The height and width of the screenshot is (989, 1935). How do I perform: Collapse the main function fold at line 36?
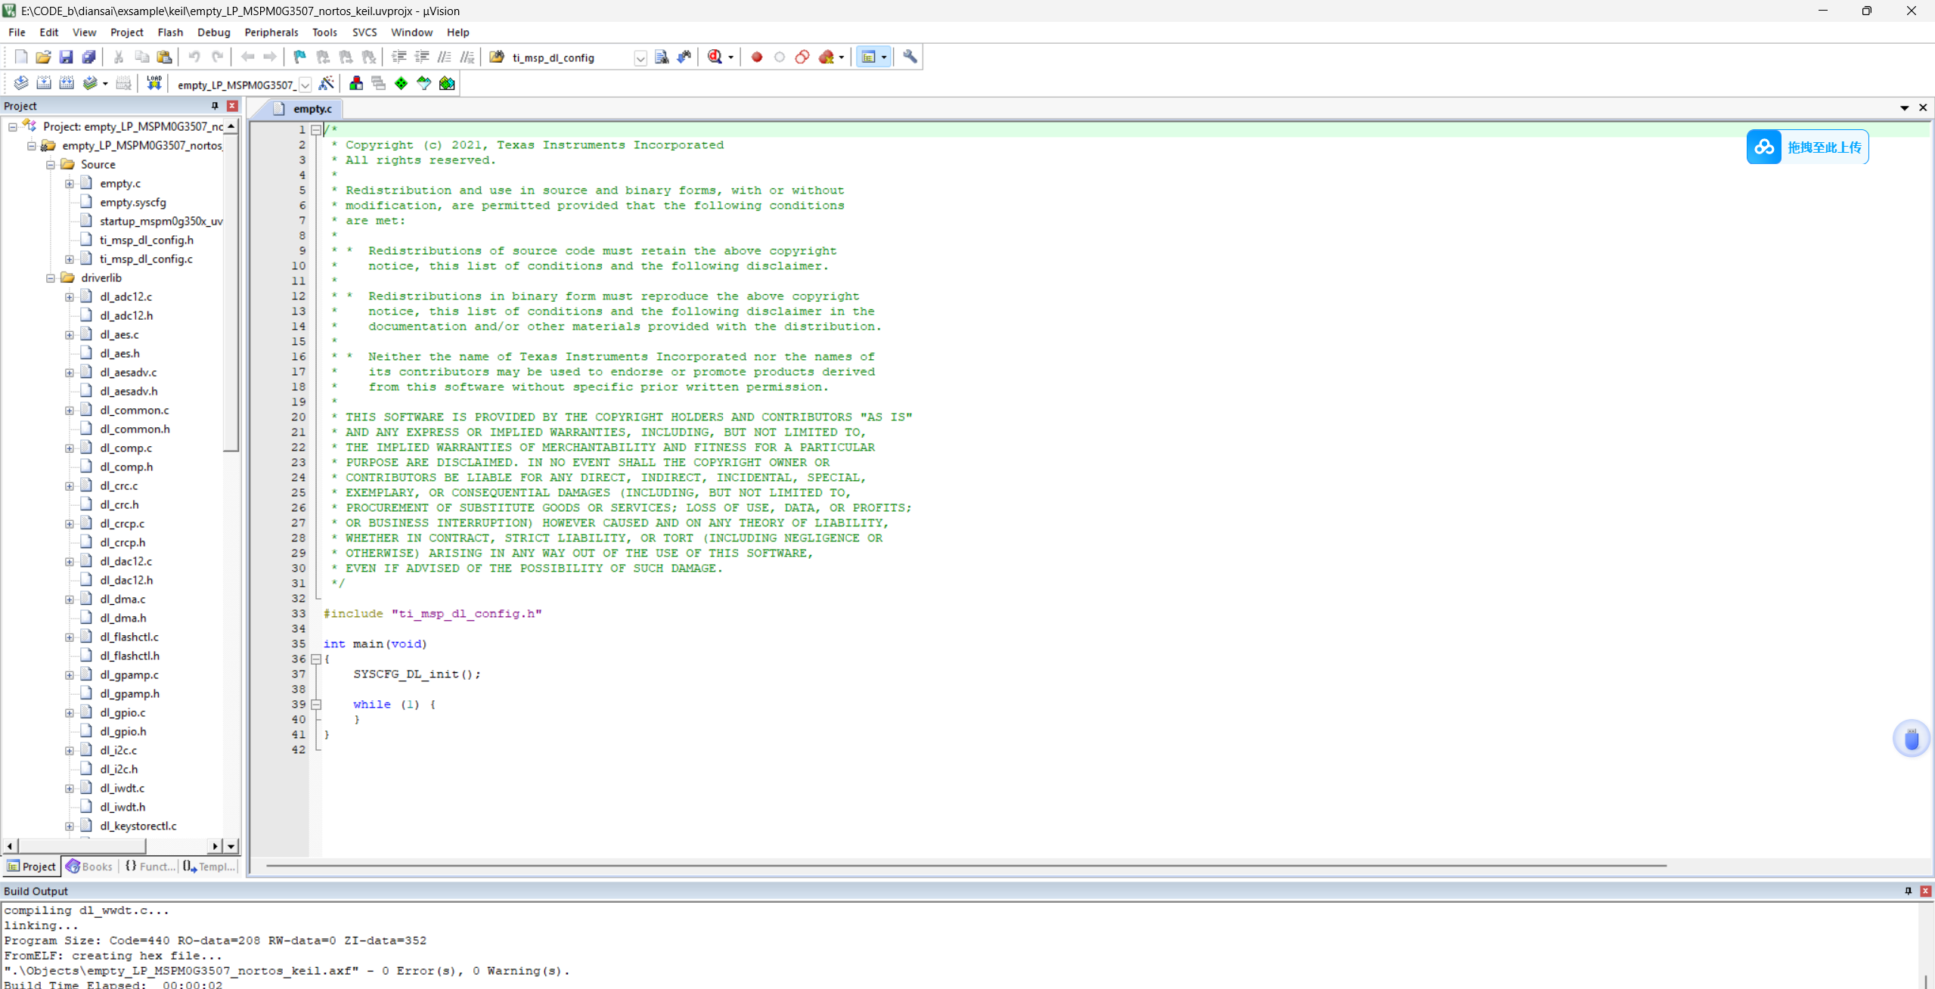(316, 659)
